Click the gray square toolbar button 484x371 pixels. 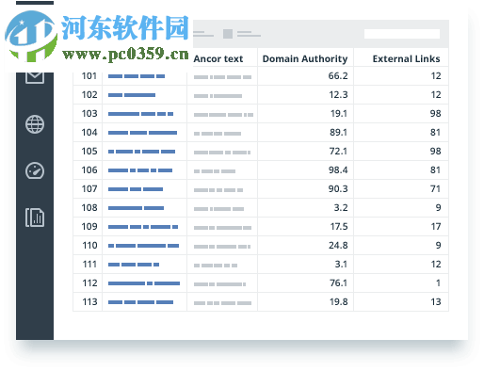point(228,34)
